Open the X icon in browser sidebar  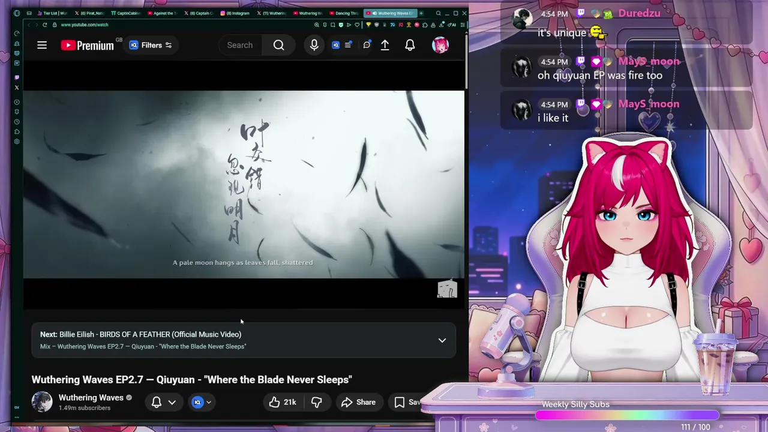click(16, 88)
